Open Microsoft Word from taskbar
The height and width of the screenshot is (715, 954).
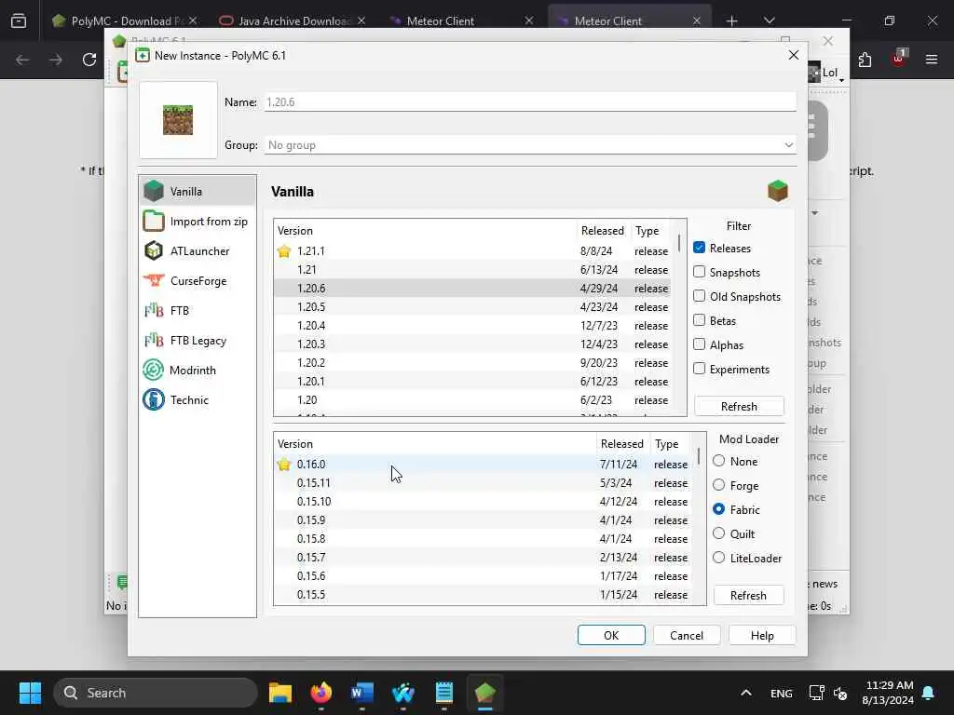(x=362, y=693)
